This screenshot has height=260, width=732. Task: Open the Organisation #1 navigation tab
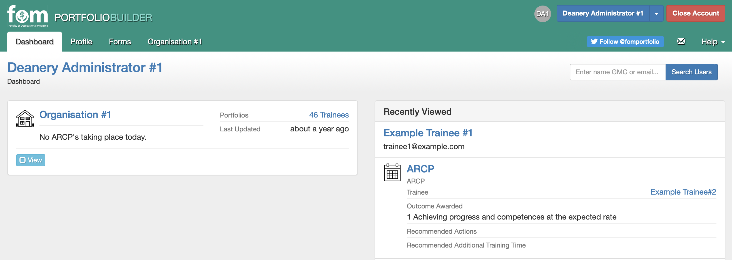pos(175,42)
